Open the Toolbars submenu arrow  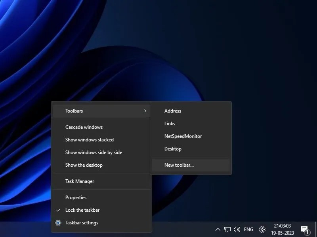click(145, 111)
